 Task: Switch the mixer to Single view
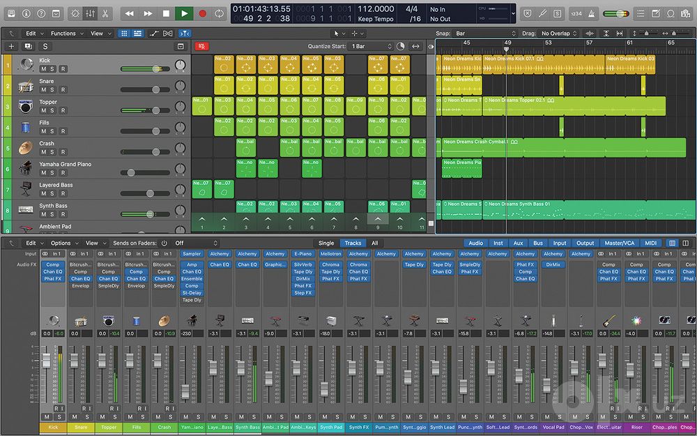click(x=326, y=243)
